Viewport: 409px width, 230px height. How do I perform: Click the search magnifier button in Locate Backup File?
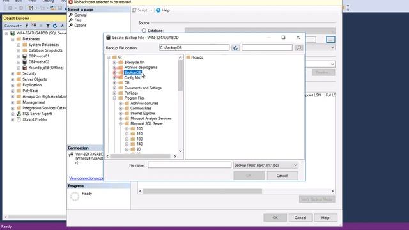298,48
